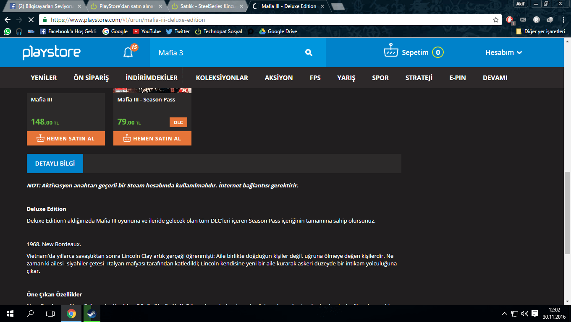Open the Akif profile switcher
The width and height of the screenshot is (571, 322).
[x=521, y=3]
